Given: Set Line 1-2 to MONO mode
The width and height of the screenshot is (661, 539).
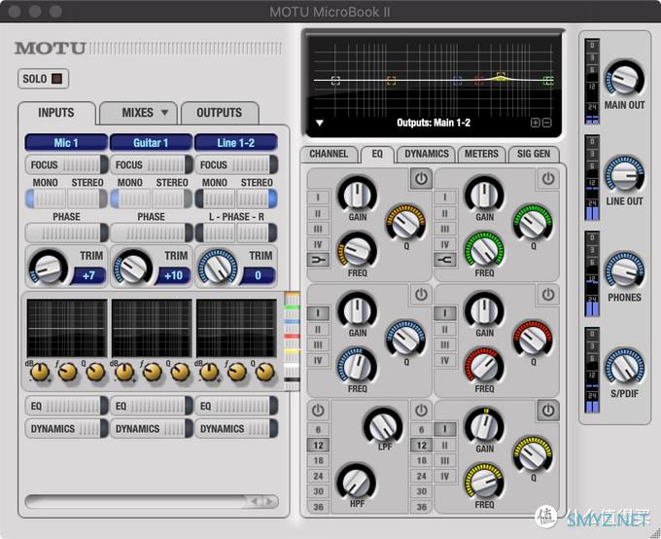Looking at the screenshot, I should [215, 198].
